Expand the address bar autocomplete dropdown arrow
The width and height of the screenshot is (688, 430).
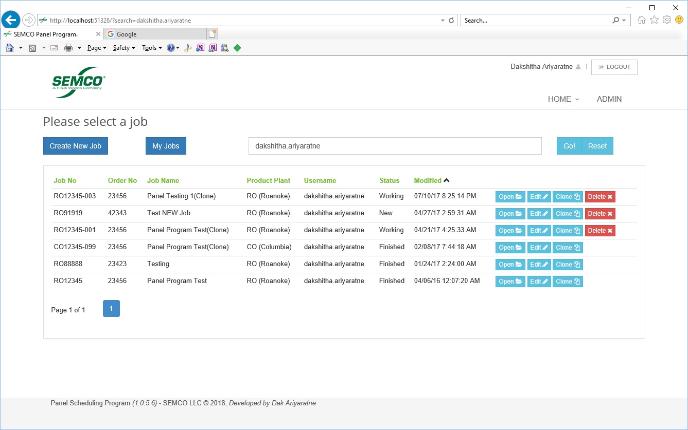443,21
